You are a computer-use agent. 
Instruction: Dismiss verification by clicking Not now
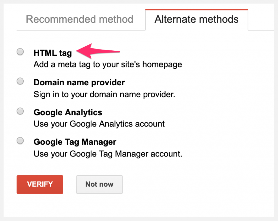coord(99,184)
